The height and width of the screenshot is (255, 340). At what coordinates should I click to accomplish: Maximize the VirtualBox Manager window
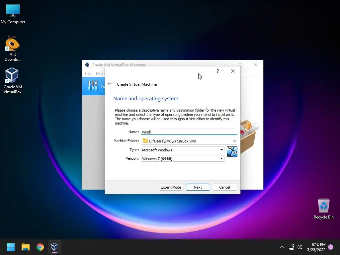(240, 65)
